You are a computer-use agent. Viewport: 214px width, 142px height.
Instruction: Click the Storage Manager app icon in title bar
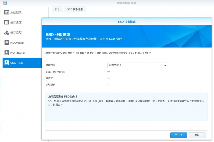click(x=5, y=3)
